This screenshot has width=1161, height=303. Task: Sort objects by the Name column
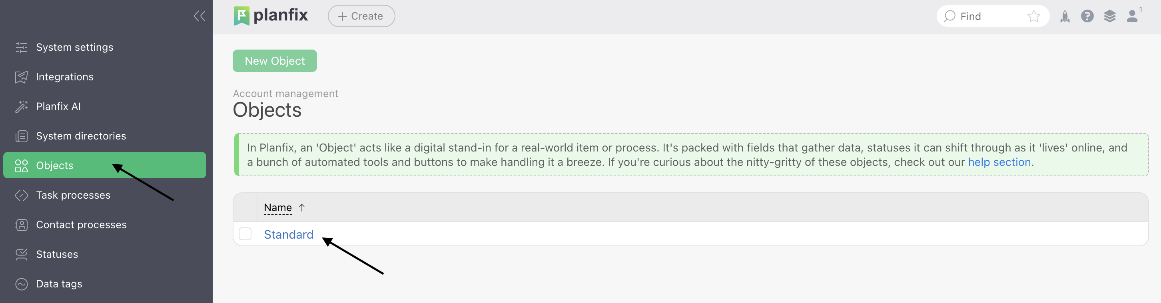point(277,208)
